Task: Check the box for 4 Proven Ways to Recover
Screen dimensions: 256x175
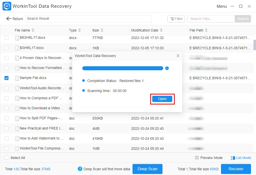Action: click(6, 58)
